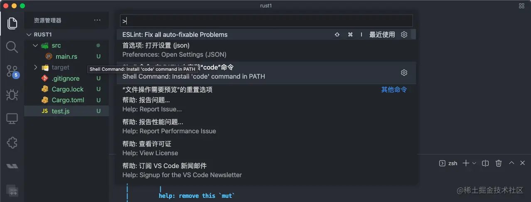Click the target folder icon
Image resolution: width=531 pixels, height=202 pixels.
45,67
